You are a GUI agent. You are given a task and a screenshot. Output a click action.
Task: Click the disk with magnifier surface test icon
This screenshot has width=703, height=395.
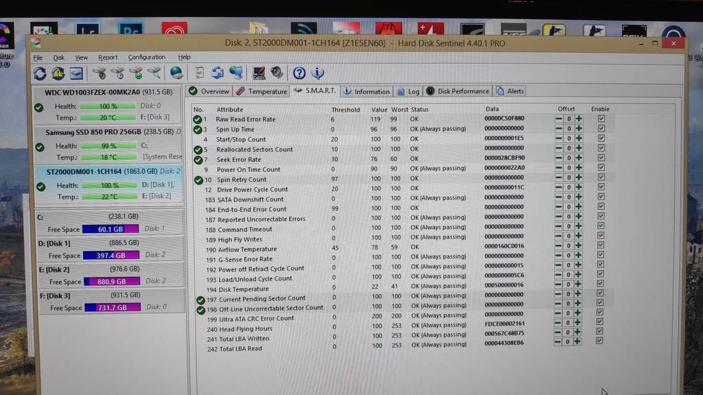point(154,73)
